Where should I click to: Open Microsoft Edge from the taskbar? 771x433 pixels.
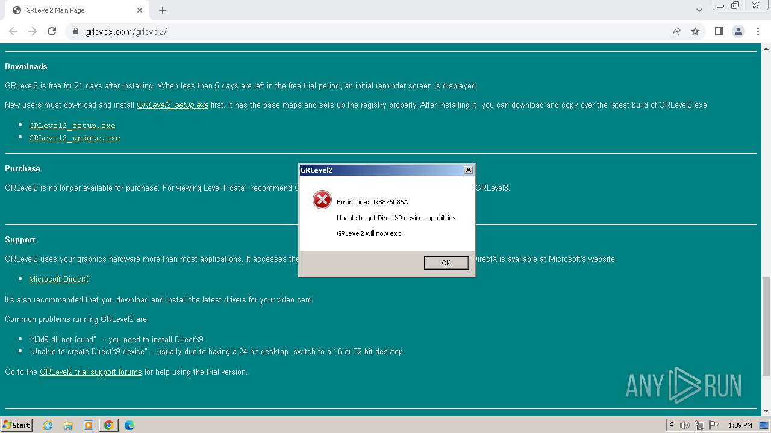129,425
